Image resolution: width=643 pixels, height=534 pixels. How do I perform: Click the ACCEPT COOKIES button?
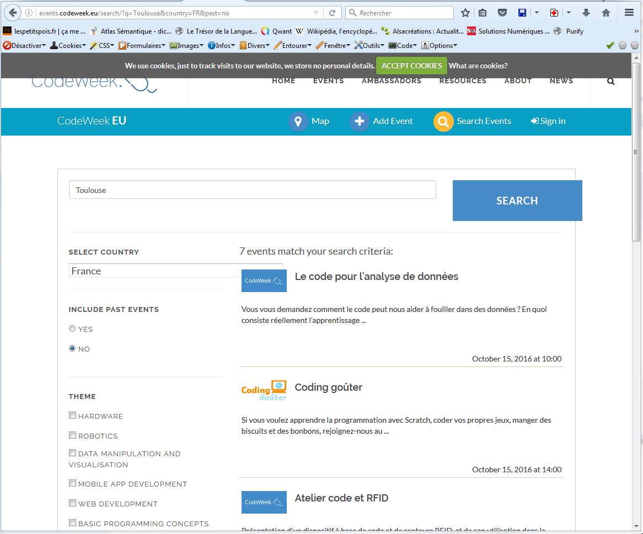pyautogui.click(x=411, y=66)
